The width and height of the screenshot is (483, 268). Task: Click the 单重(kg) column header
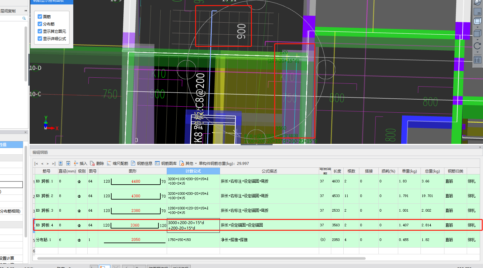tap(409, 171)
